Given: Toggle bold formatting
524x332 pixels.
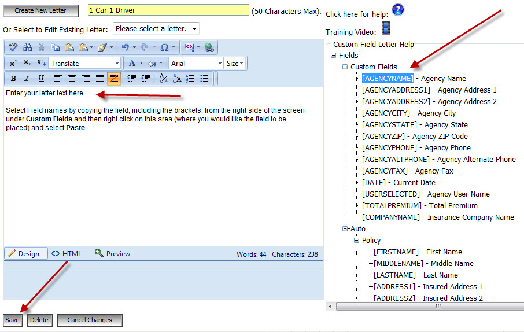Looking at the screenshot, I should pos(13,79).
